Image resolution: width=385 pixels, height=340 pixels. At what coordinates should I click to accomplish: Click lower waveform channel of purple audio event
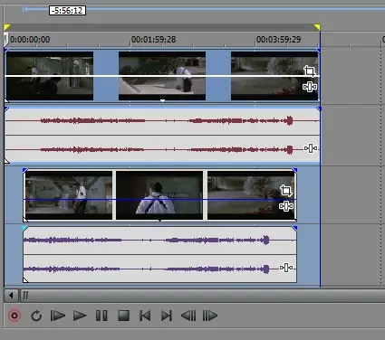(x=159, y=269)
